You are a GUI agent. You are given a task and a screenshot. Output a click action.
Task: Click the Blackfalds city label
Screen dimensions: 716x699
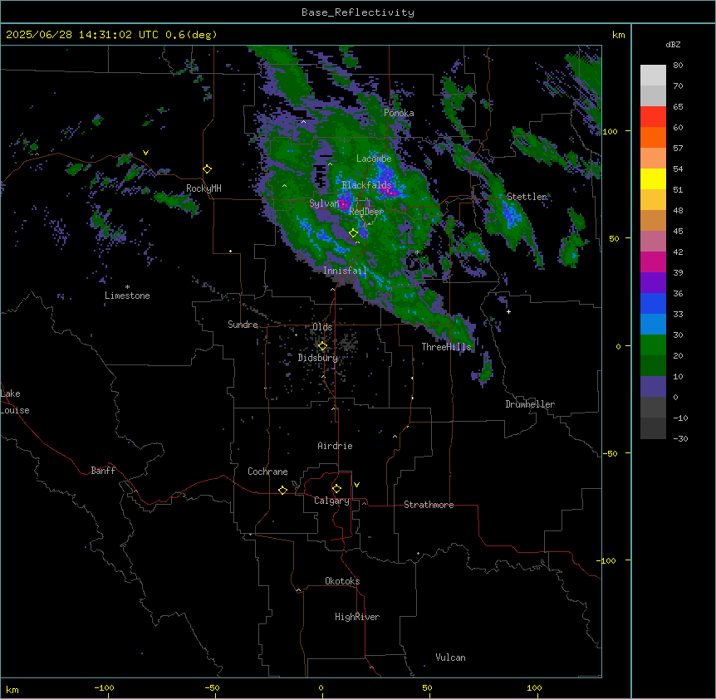pyautogui.click(x=366, y=185)
